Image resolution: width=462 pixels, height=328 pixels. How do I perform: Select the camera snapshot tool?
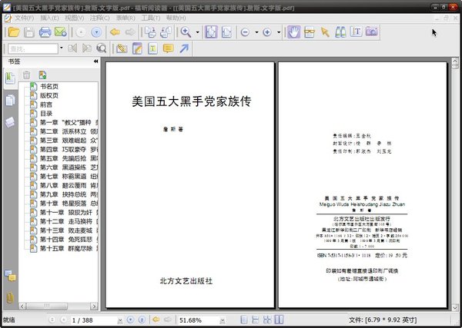pyautogui.click(x=372, y=31)
